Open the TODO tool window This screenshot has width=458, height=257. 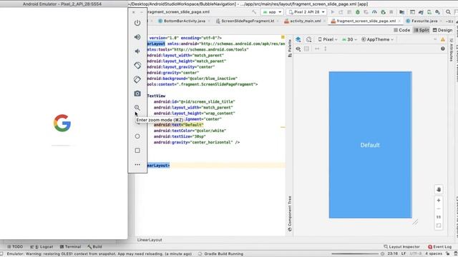pos(15,247)
